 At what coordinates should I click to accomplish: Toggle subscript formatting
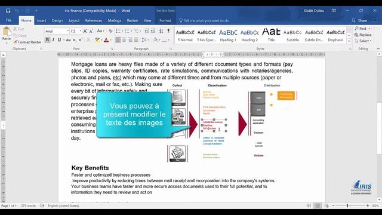click(74, 40)
